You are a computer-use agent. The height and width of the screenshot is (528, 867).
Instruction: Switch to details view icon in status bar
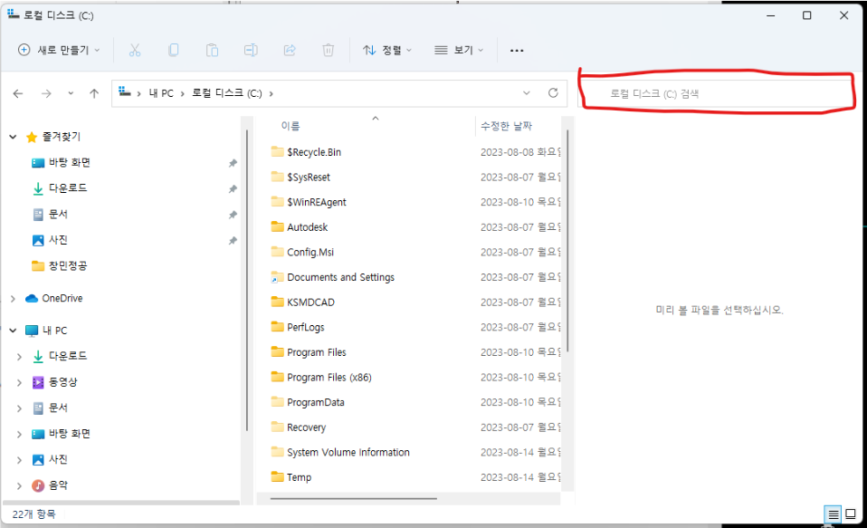pos(833,514)
